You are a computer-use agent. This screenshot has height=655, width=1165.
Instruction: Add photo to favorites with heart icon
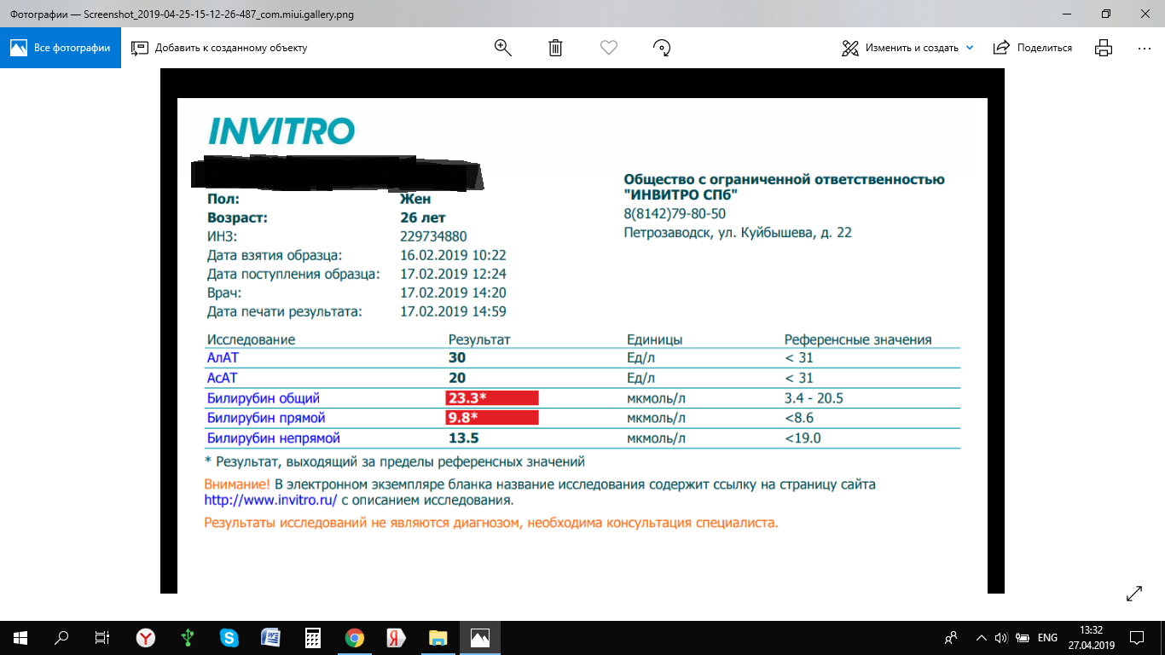click(608, 48)
